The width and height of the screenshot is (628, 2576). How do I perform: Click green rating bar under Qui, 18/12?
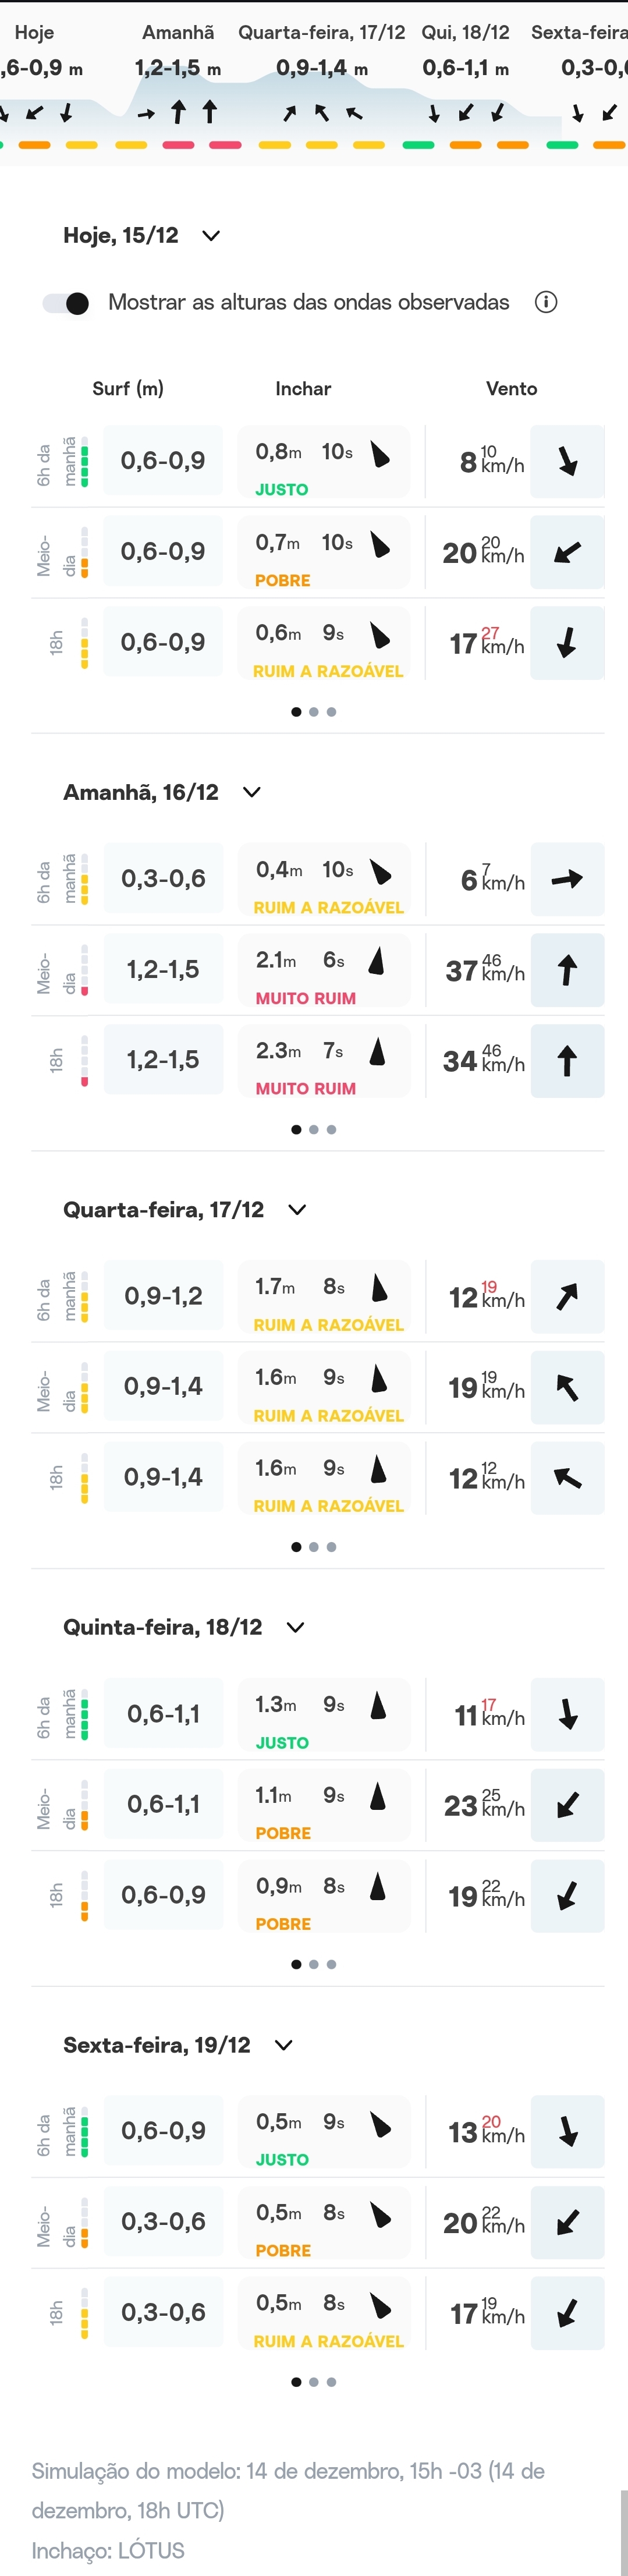pos(418,145)
